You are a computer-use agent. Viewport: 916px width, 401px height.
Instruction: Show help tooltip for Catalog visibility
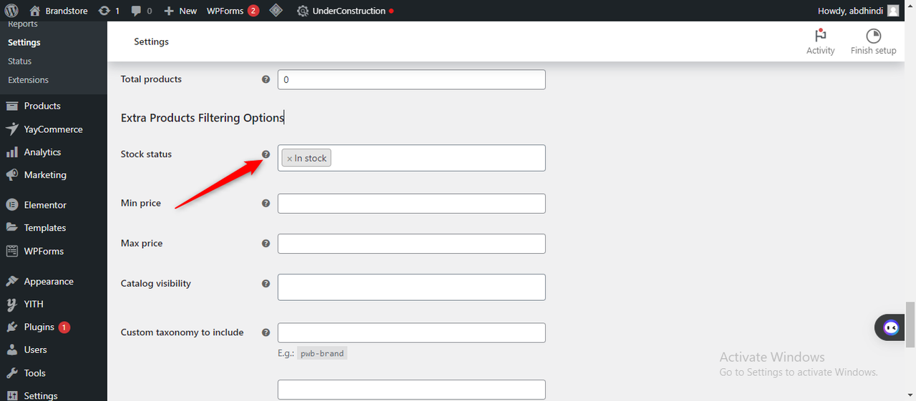[266, 284]
